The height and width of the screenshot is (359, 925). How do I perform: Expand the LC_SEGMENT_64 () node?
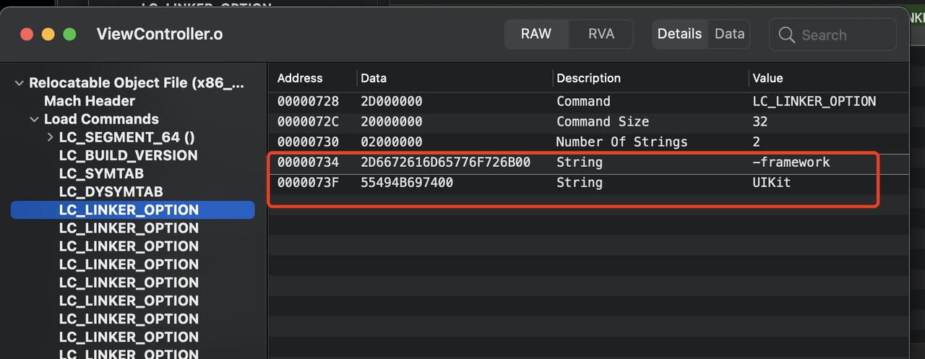tap(50, 137)
